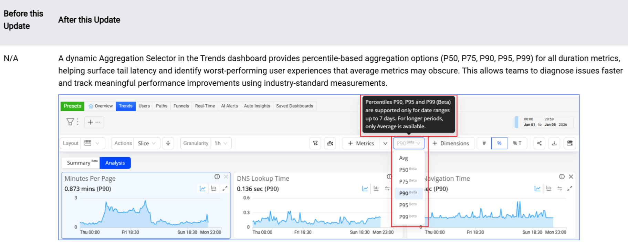The height and width of the screenshot is (243, 628).
Task: Toggle the % T display mode
Action: click(517, 143)
